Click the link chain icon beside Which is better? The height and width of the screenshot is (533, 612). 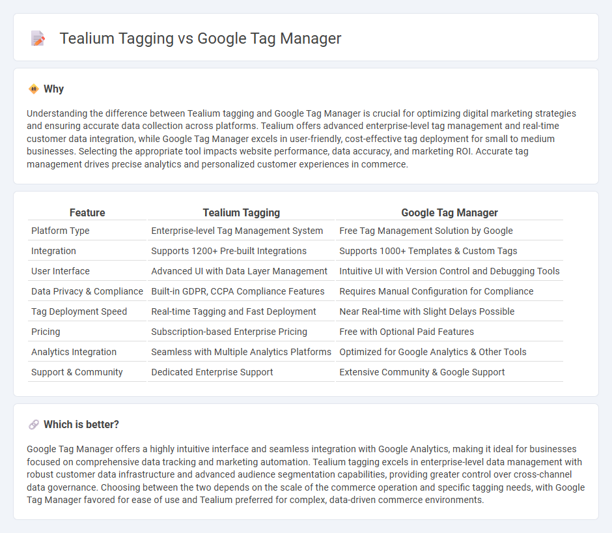pos(34,424)
